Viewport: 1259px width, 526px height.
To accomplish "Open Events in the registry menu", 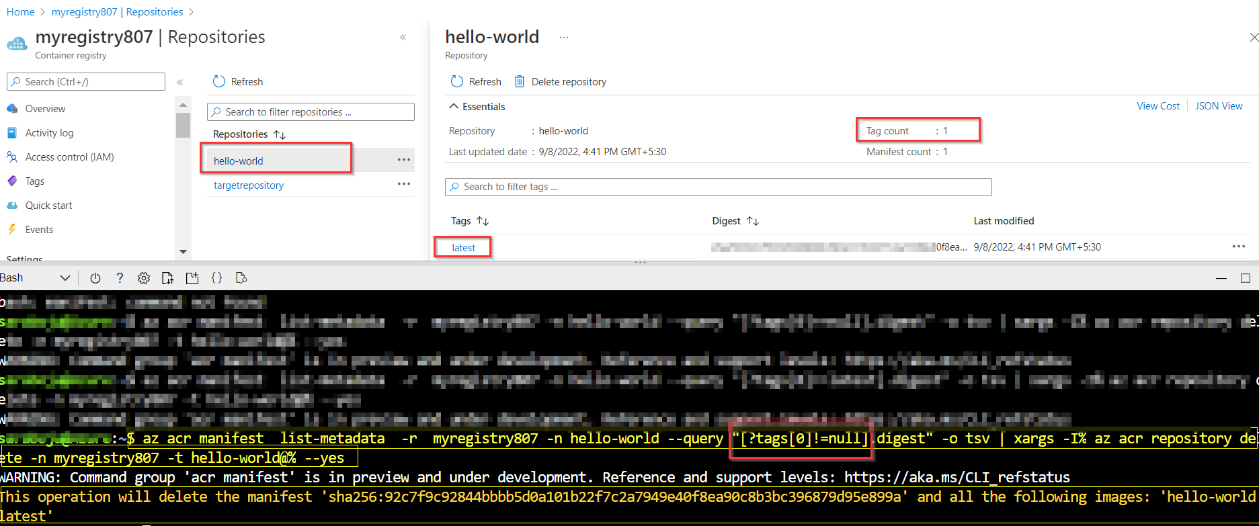I will [39, 230].
